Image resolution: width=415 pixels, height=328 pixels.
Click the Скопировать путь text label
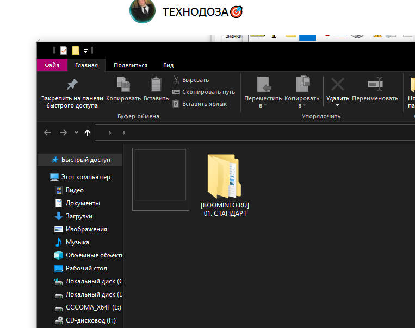click(x=208, y=92)
